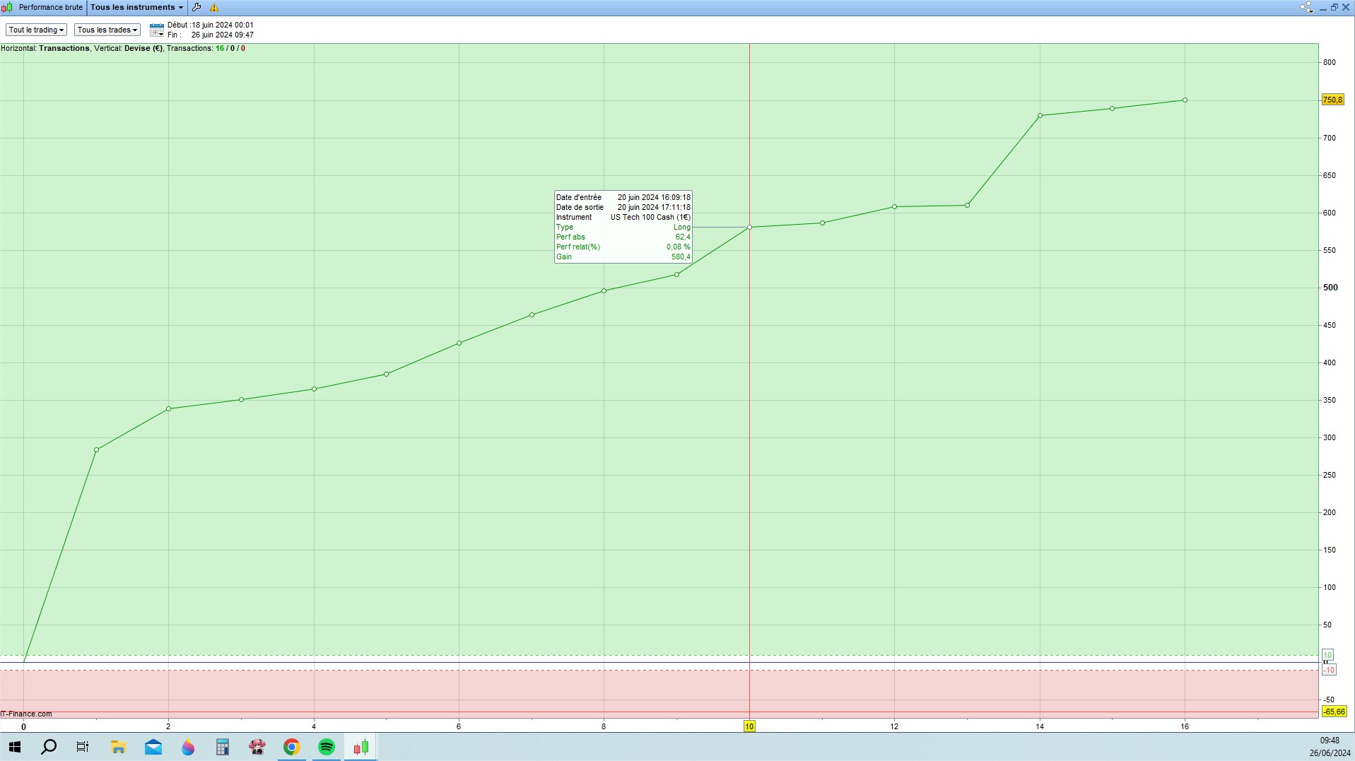Launch Chrome from the taskbar
The height and width of the screenshot is (761, 1355).
291,747
